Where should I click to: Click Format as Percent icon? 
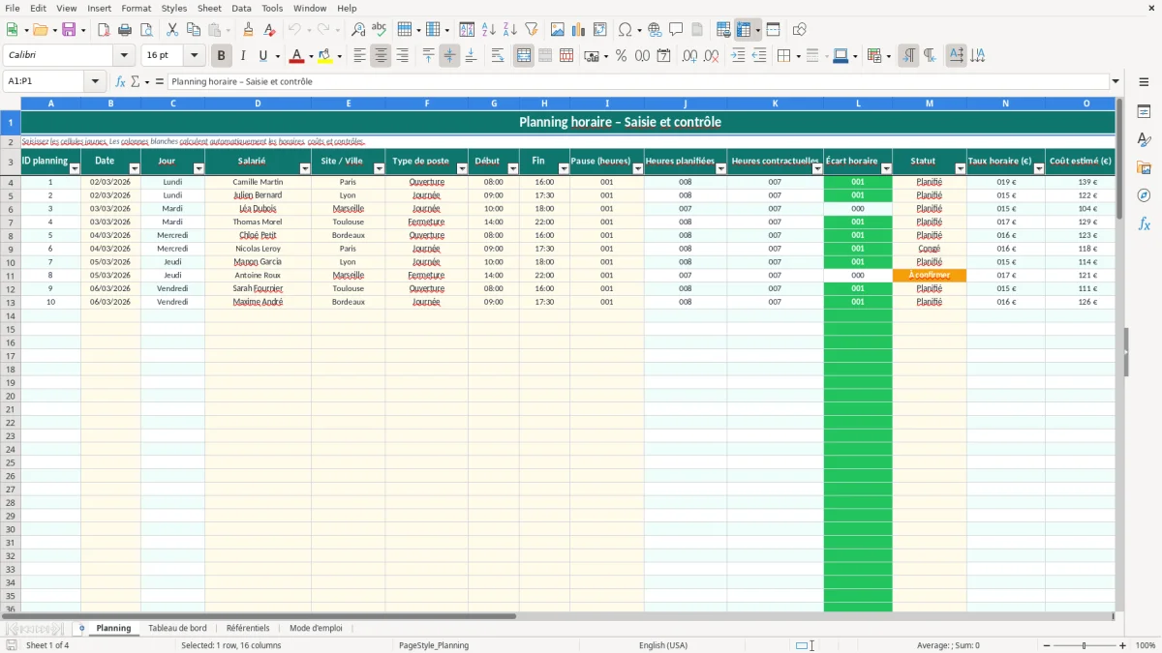coord(621,56)
